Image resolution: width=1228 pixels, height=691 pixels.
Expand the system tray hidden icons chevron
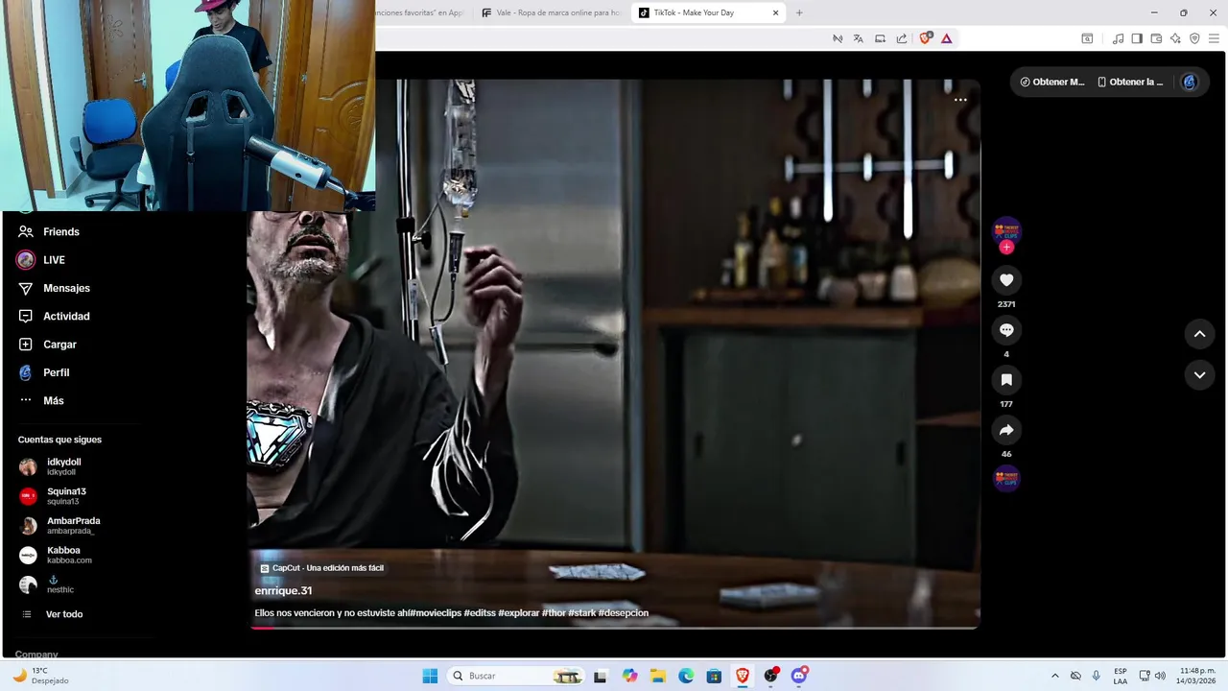tap(1055, 676)
